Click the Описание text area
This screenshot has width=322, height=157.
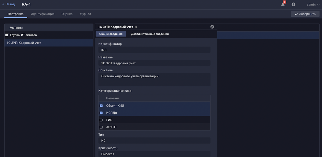point(154,79)
